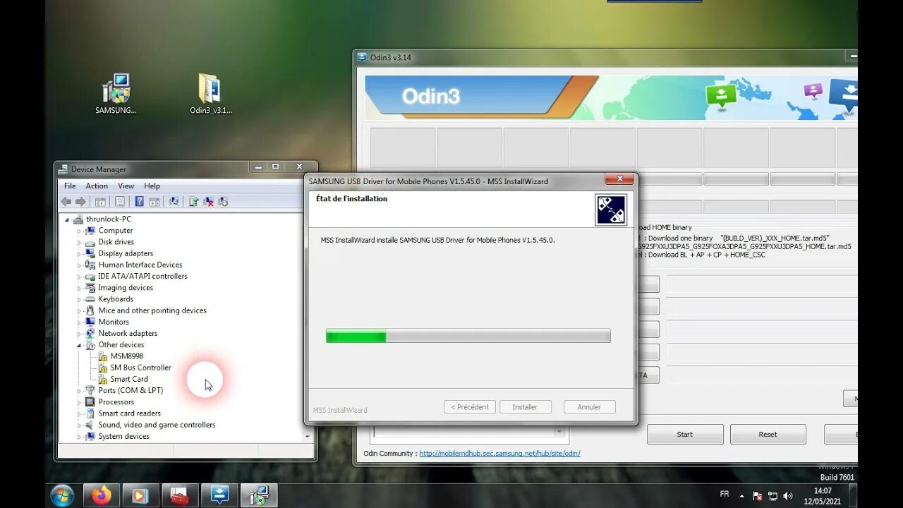
Task: Select the System devices tree item
Action: pos(123,436)
